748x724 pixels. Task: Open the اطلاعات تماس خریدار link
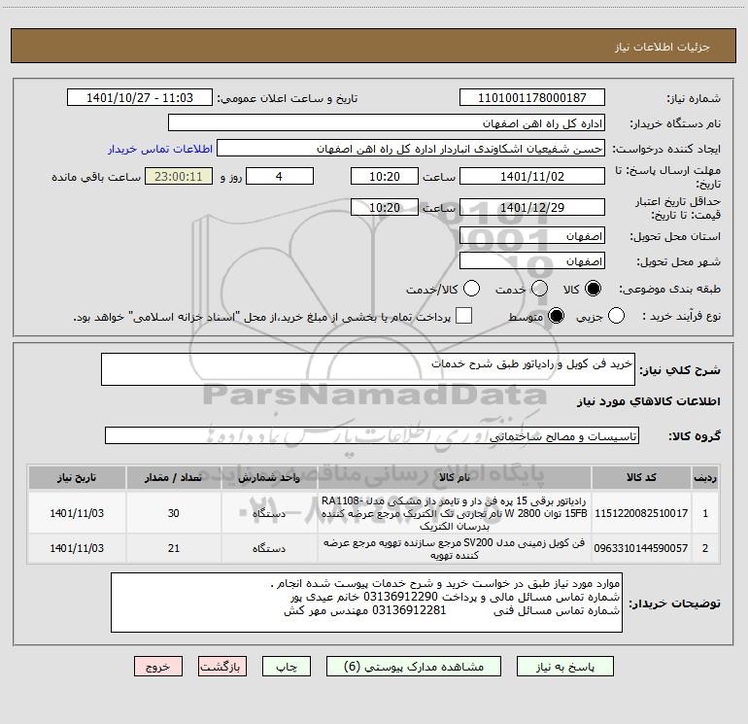tap(160, 149)
